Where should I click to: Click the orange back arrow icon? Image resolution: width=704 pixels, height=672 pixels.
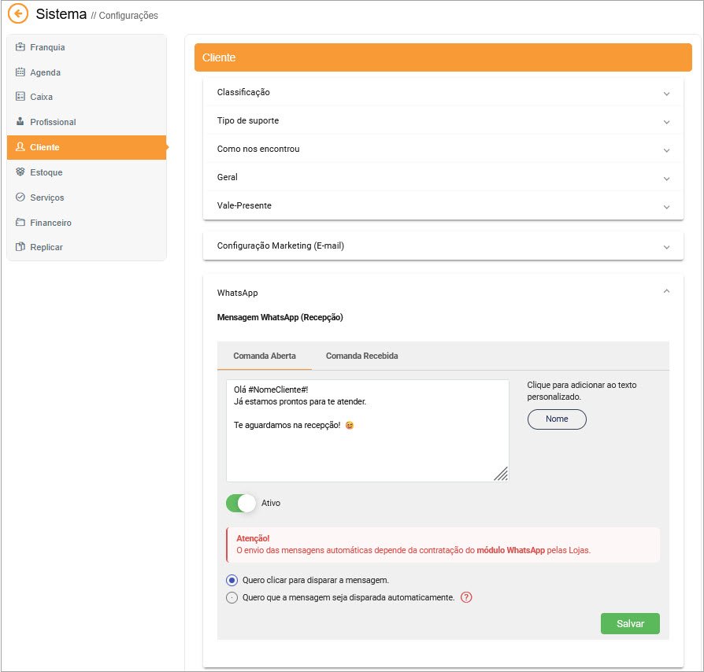point(18,13)
